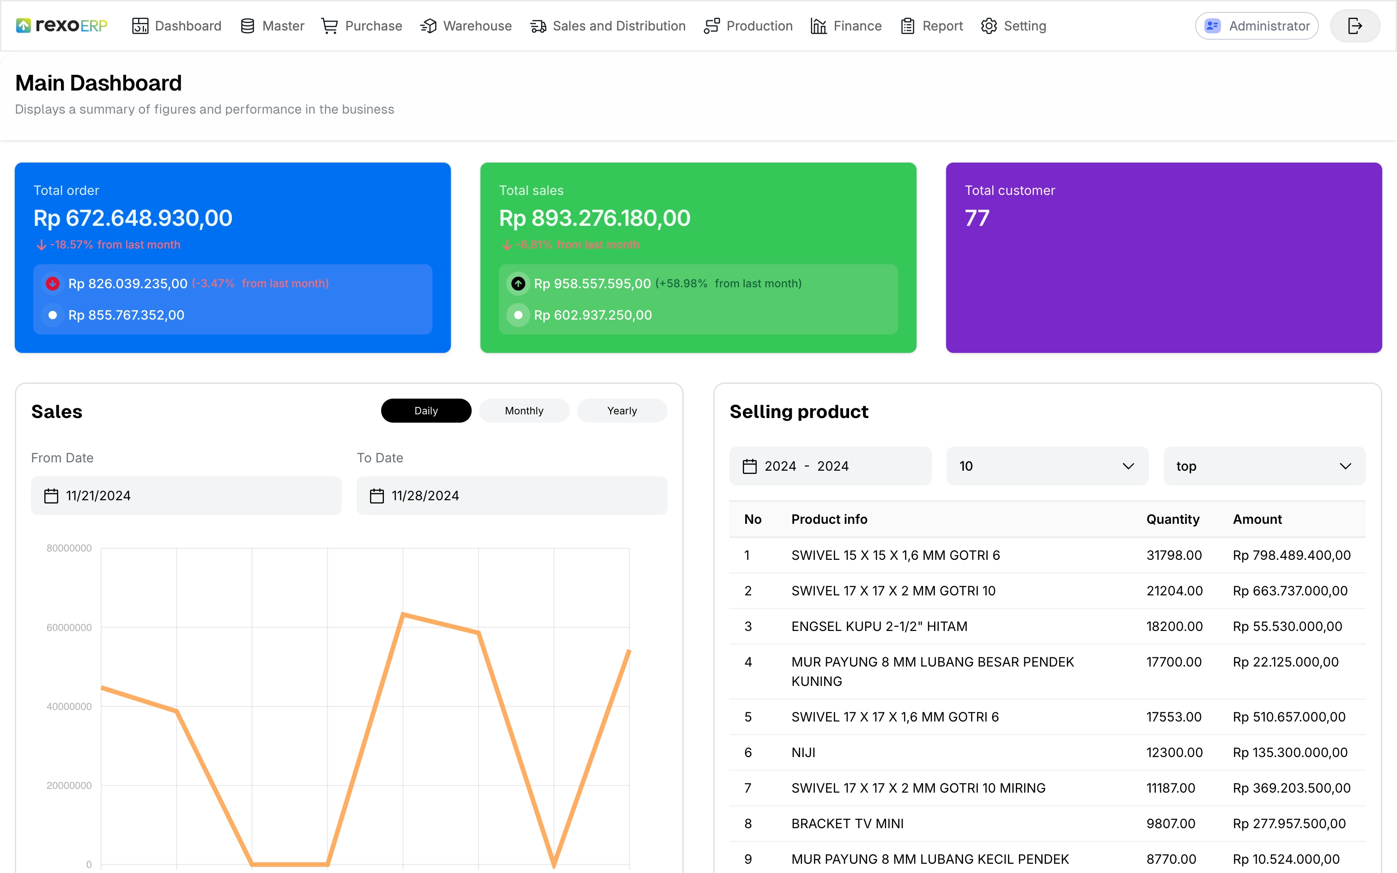Switch sales chart to Monthly
Viewport: 1397px width, 873px height.
coord(524,411)
